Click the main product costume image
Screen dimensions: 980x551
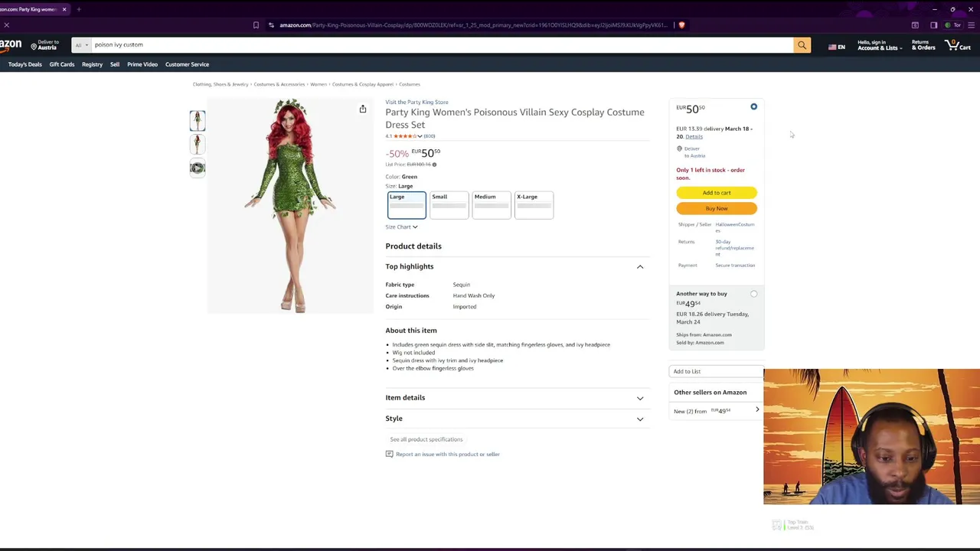coord(291,205)
